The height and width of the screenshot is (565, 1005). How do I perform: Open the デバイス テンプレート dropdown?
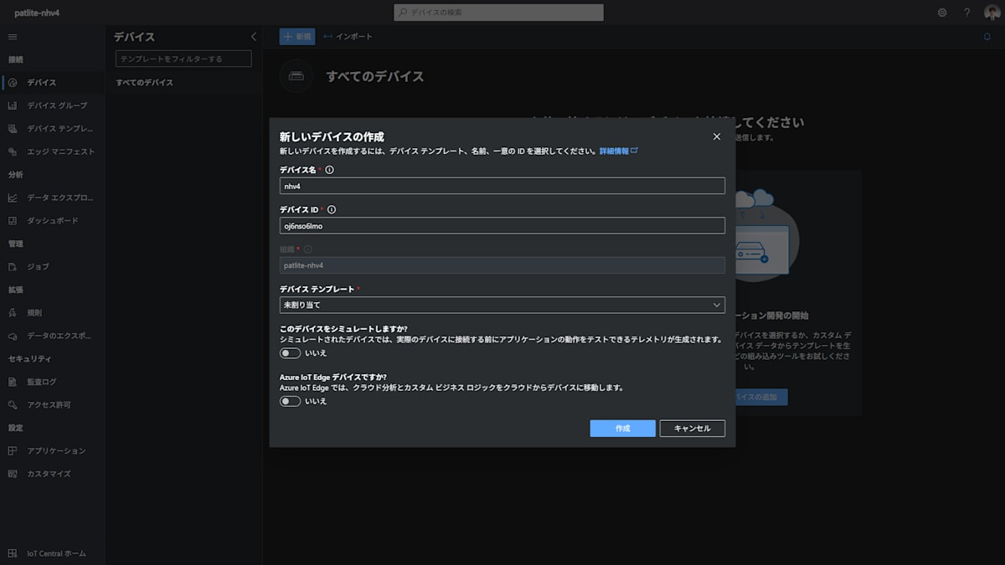[502, 306]
